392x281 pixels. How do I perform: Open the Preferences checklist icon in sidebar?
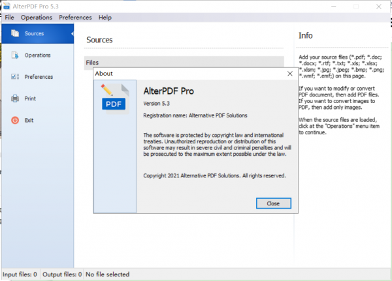(x=15, y=77)
